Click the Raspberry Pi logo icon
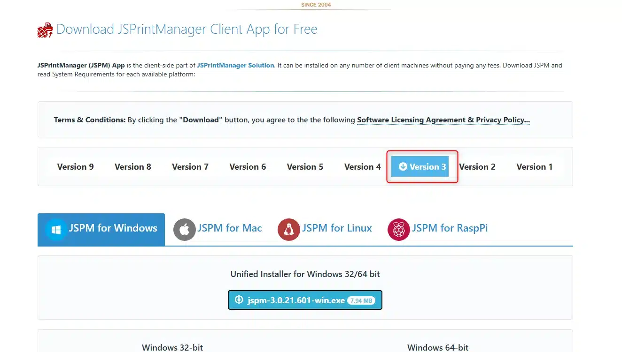The image size is (622, 352). click(x=399, y=230)
